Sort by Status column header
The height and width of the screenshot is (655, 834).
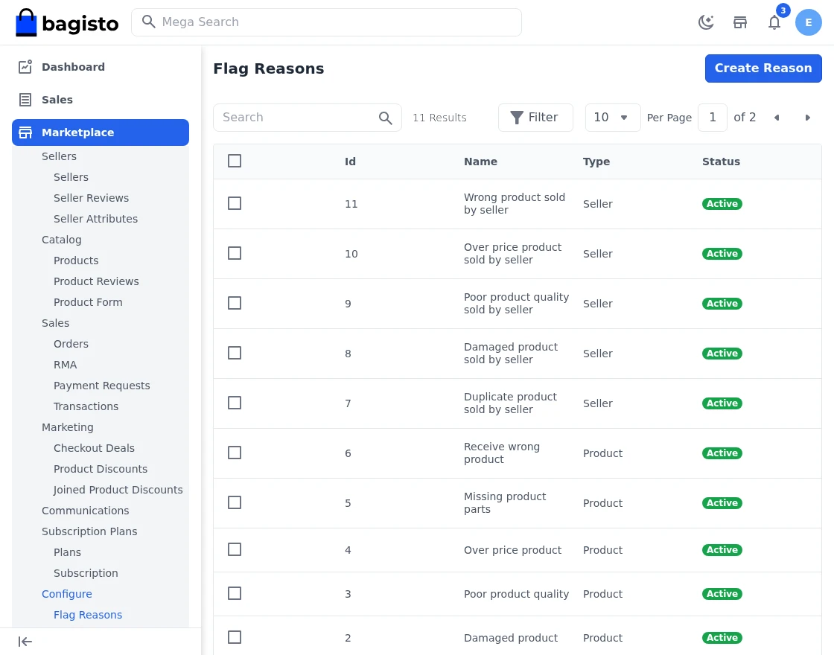pos(721,162)
